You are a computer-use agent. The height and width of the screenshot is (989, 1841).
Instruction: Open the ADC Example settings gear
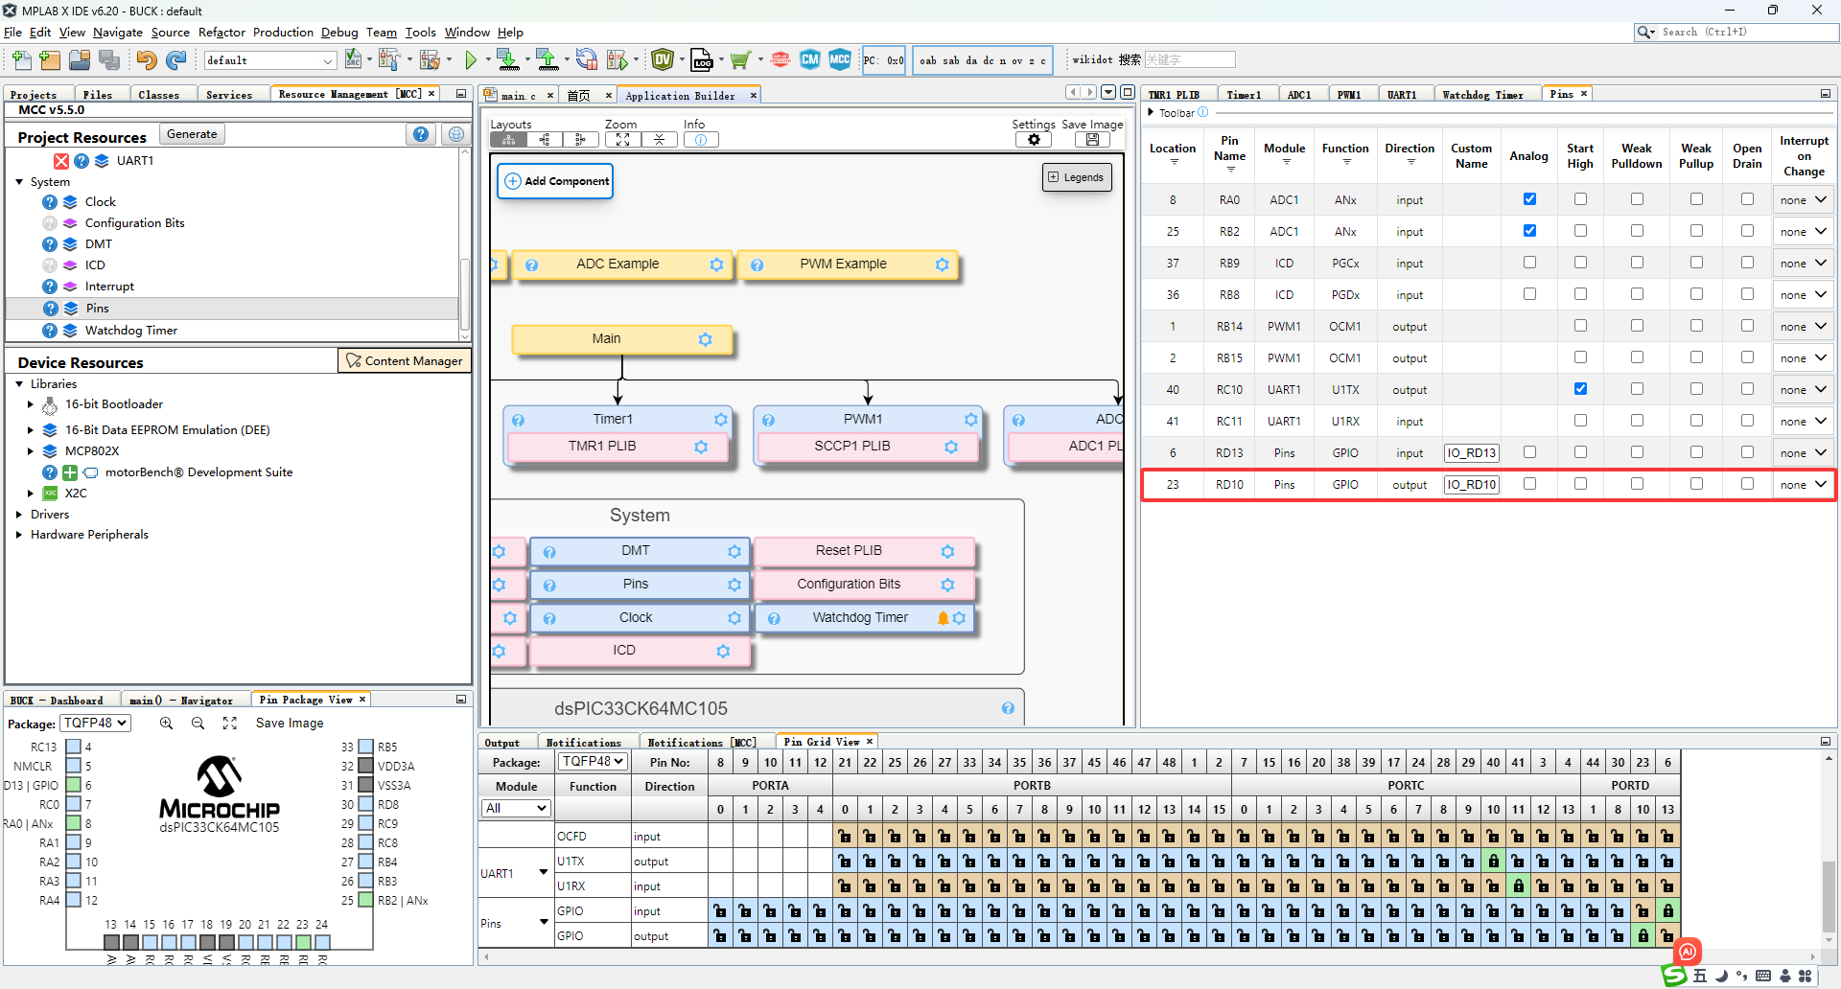tap(716, 264)
